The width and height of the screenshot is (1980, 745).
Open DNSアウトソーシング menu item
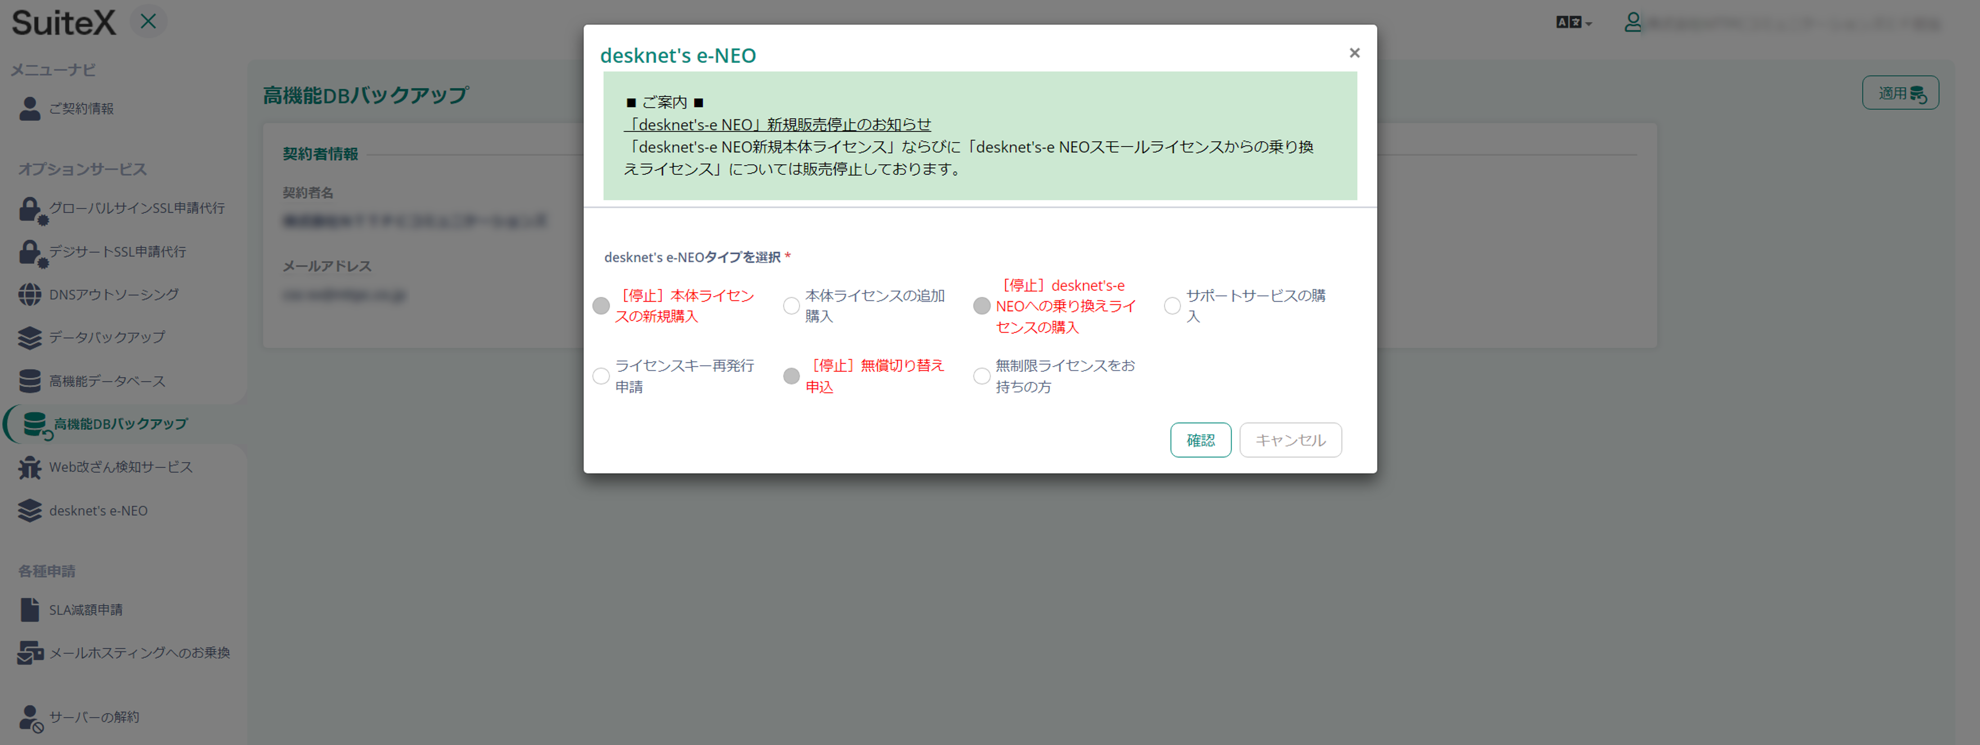tap(114, 294)
